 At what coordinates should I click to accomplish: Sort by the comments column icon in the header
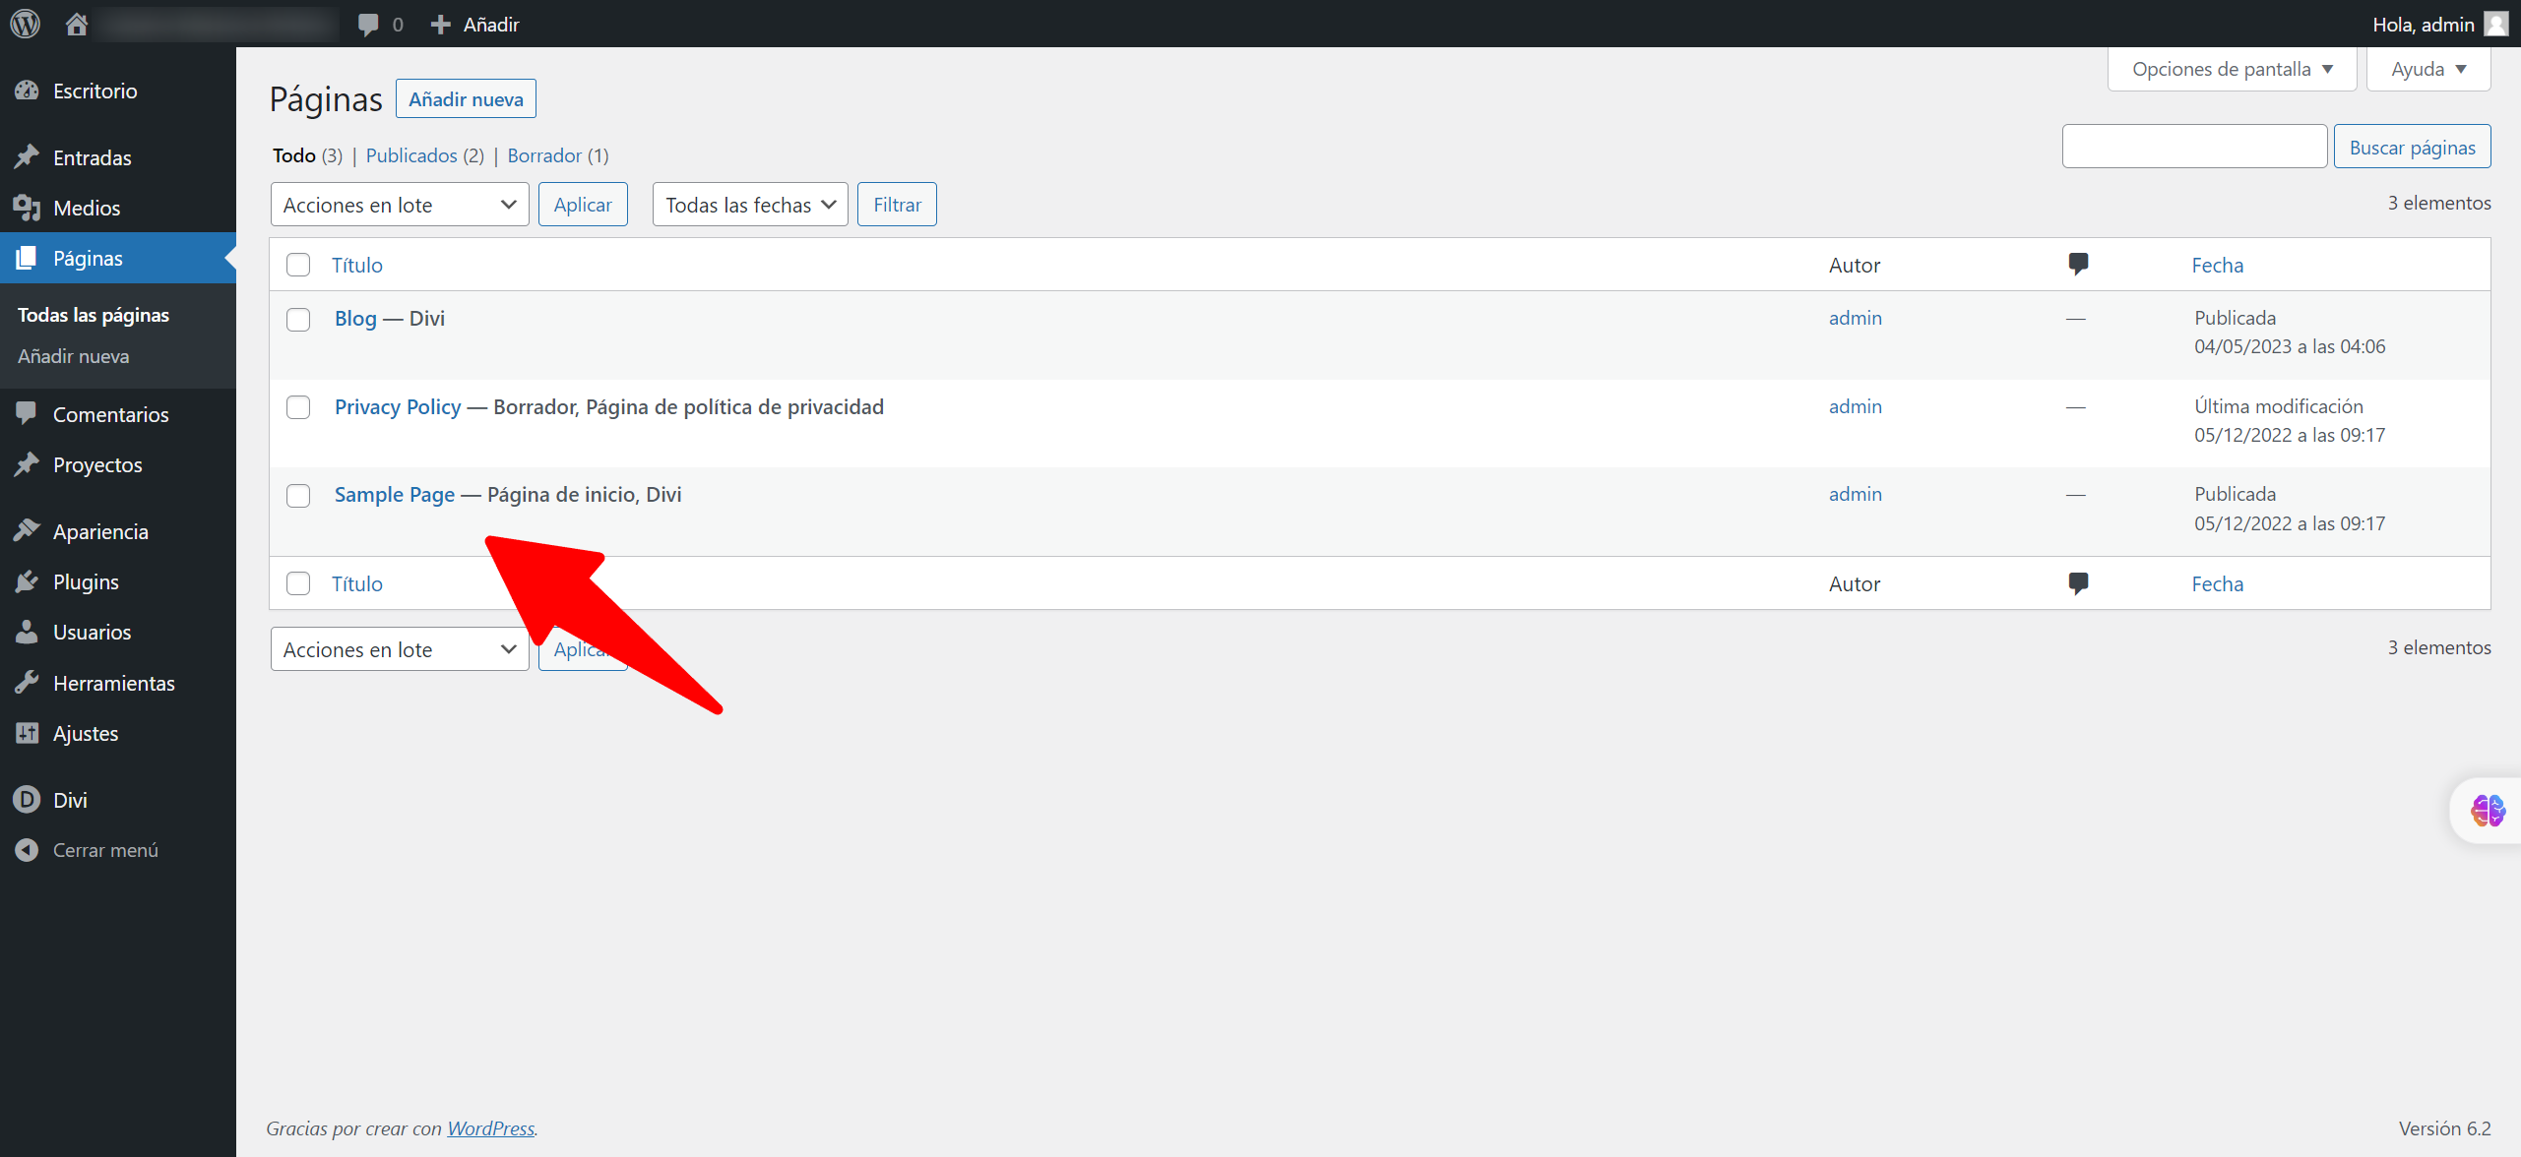[2078, 264]
